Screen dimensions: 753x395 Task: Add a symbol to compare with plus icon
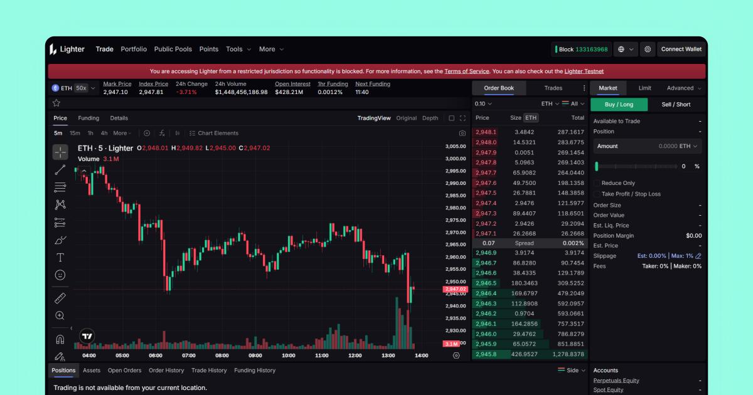[147, 133]
